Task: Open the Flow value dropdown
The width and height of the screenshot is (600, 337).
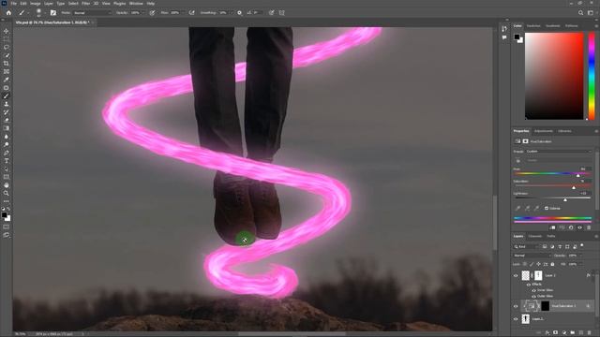Action: click(x=183, y=12)
